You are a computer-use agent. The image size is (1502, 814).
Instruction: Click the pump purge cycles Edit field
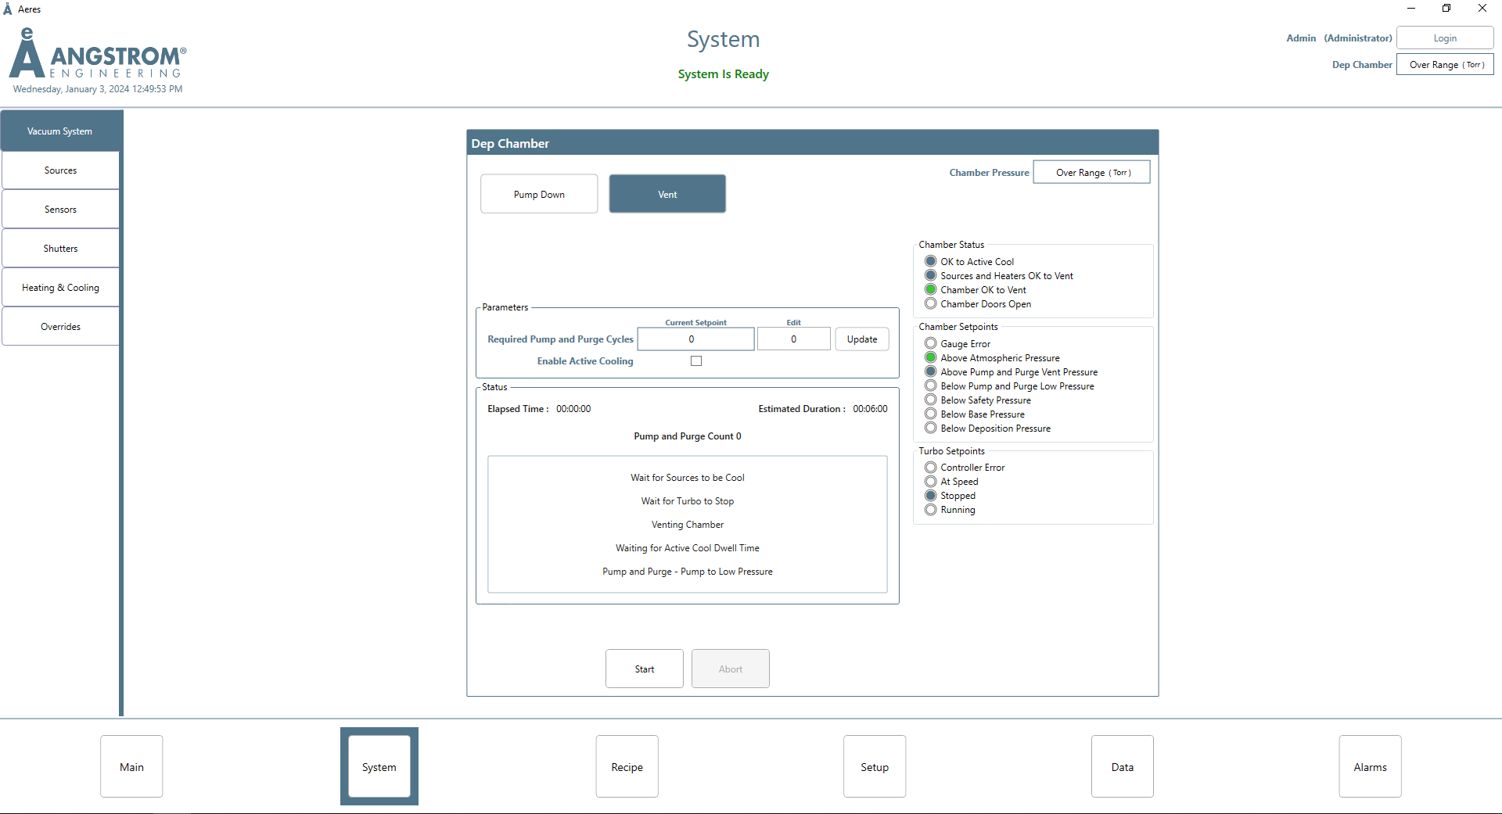pyautogui.click(x=793, y=339)
